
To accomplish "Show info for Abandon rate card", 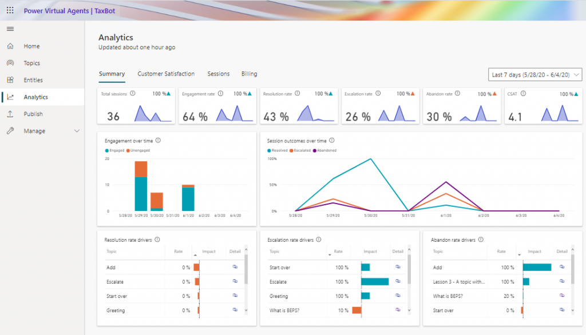I will tap(458, 93).
